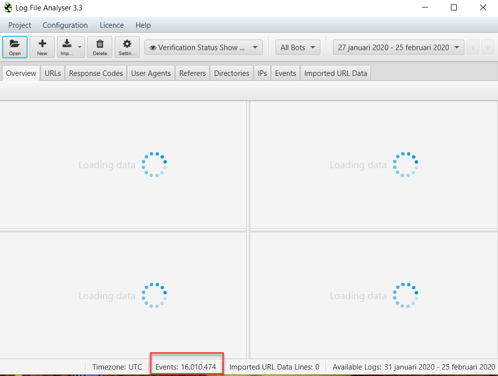Open the All Bots dropdown
This screenshot has height=376, width=498.
pyautogui.click(x=297, y=47)
